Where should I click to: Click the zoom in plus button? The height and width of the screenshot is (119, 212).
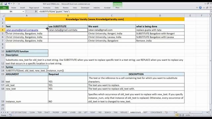(x=210, y=115)
